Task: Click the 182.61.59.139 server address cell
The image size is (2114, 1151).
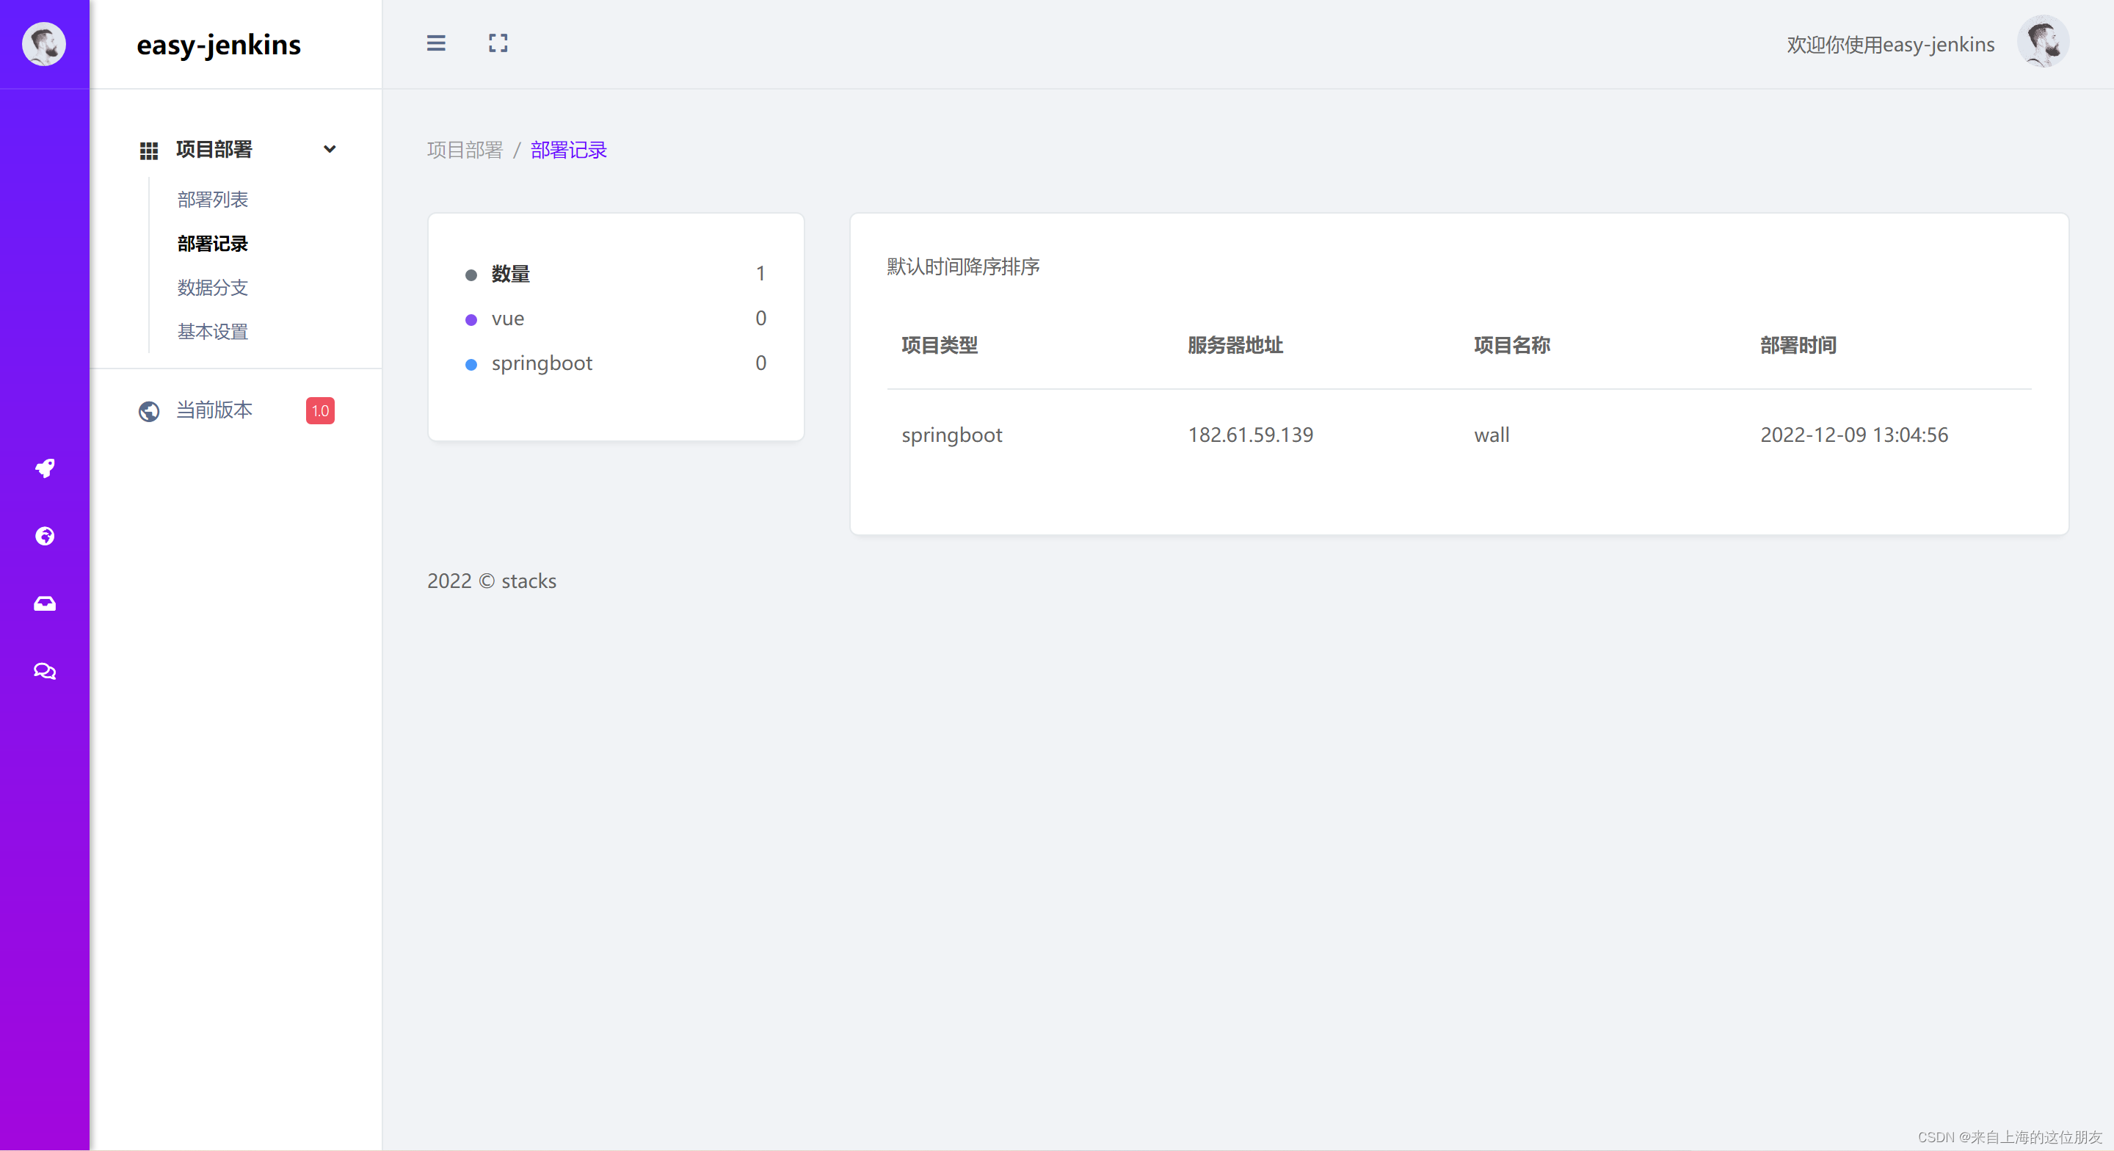Action: 1251,435
